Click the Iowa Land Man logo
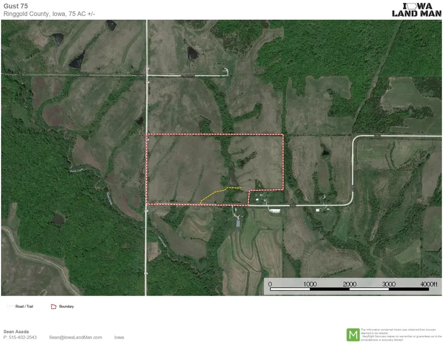 416,9
